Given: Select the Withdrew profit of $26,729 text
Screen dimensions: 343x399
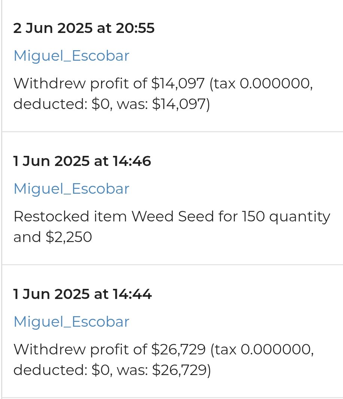Looking at the screenshot, I should (164, 360).
